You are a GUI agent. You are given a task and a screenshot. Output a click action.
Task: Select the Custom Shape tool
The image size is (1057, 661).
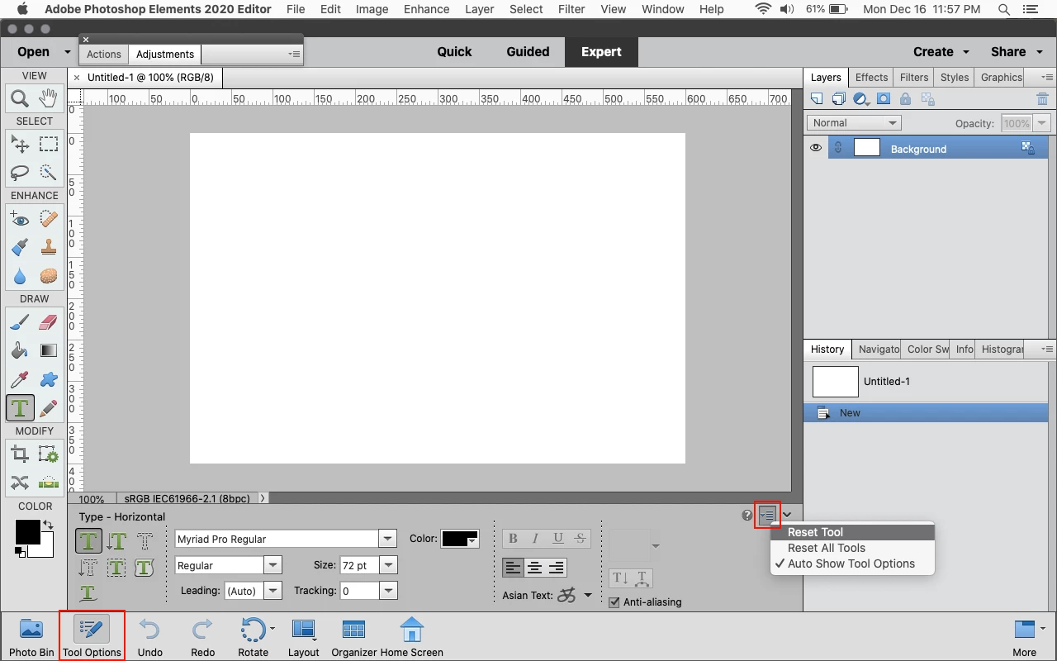click(49, 379)
